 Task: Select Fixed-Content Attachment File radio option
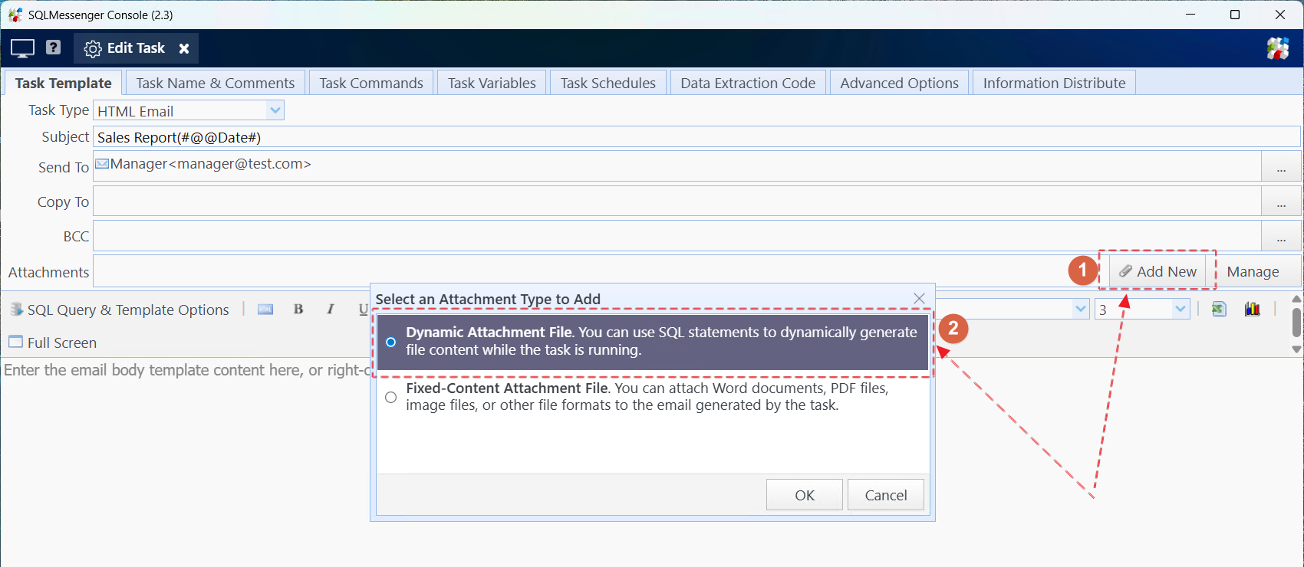coord(391,397)
